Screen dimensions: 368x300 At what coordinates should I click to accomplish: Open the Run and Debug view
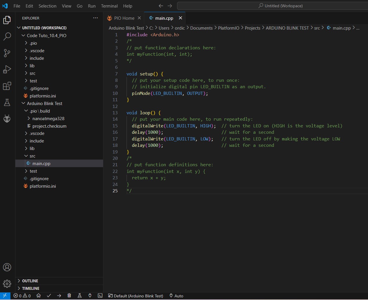(7, 69)
